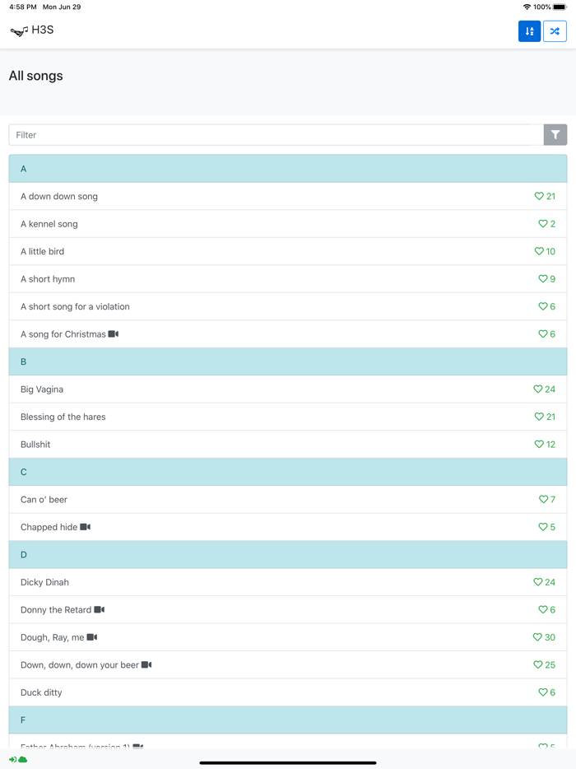The image size is (576, 769).
Task: Like 'A down down song' heart
Action: (x=539, y=197)
